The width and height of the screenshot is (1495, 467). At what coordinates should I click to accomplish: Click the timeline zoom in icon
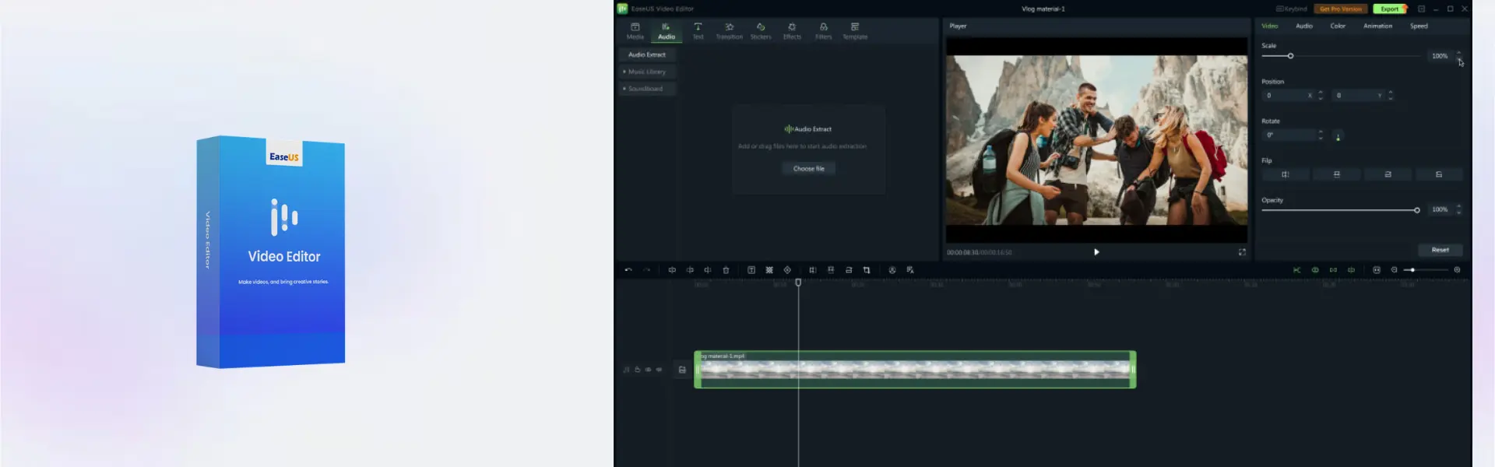coord(1457,270)
